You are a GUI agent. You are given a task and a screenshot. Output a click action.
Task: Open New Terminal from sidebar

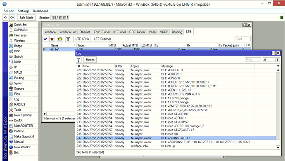tap(23, 115)
